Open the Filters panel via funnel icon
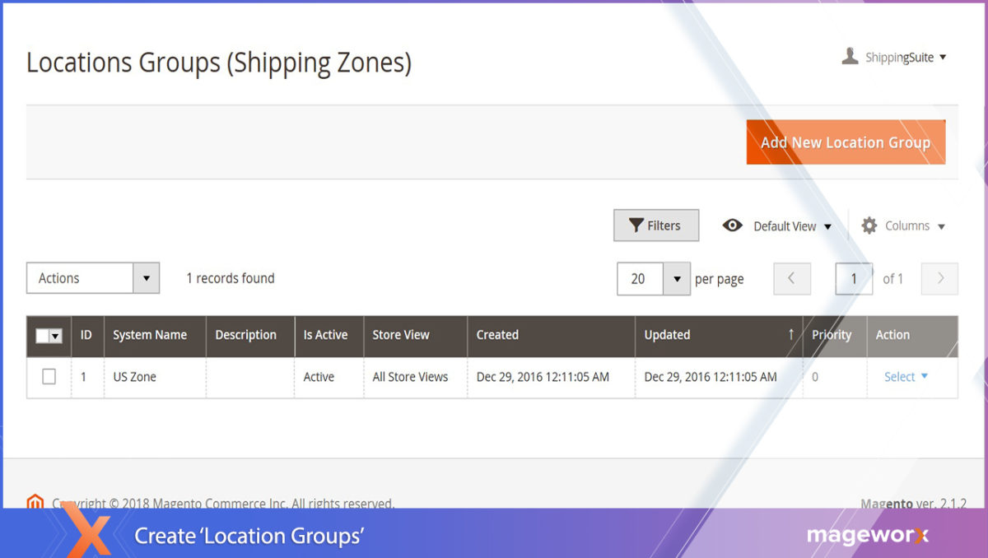The image size is (988, 558). (636, 225)
